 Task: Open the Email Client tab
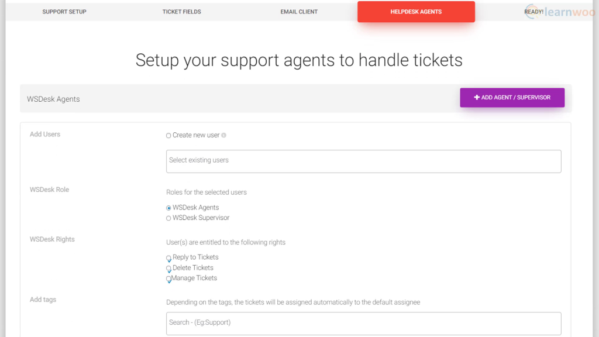point(299,11)
